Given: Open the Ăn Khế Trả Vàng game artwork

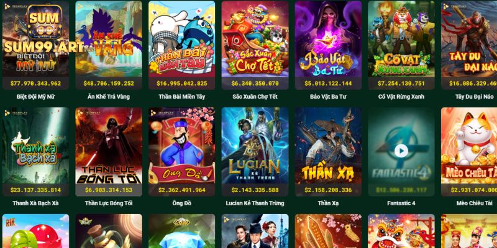Looking at the screenshot, I should point(109,39).
